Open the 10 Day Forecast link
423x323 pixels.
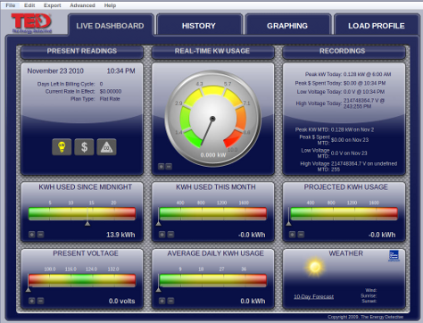pos(313,296)
